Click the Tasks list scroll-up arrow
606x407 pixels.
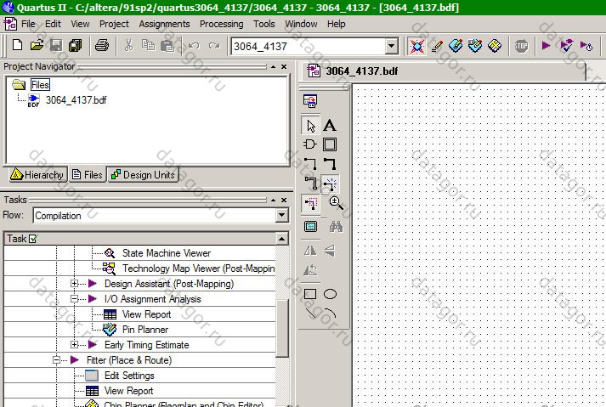(x=282, y=239)
